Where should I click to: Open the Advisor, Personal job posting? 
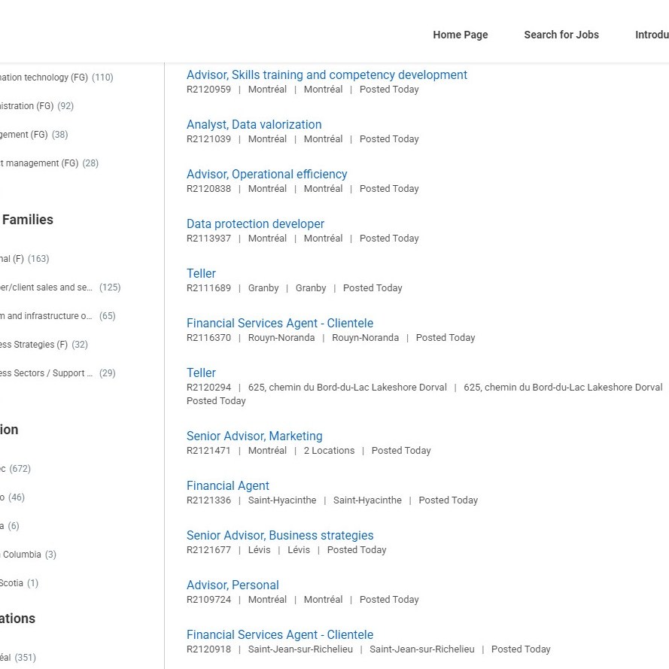click(233, 585)
